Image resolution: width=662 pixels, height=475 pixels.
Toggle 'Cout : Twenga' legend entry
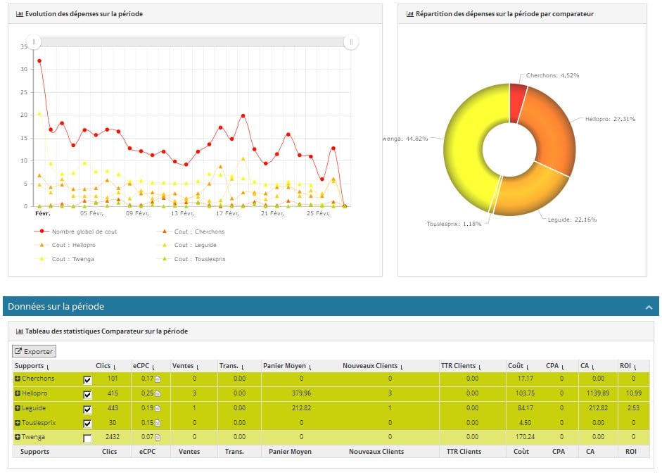64,259
